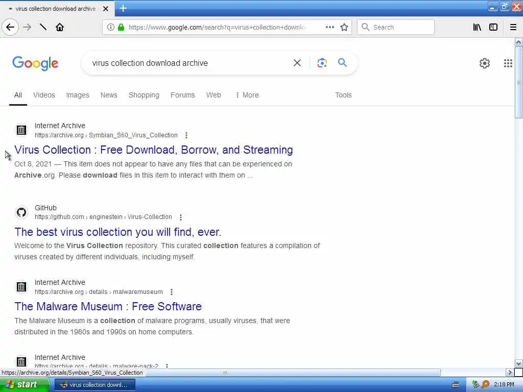Viewport: 523px width, 392px height.
Task: Click the green padlock security icon
Action: coord(121,27)
